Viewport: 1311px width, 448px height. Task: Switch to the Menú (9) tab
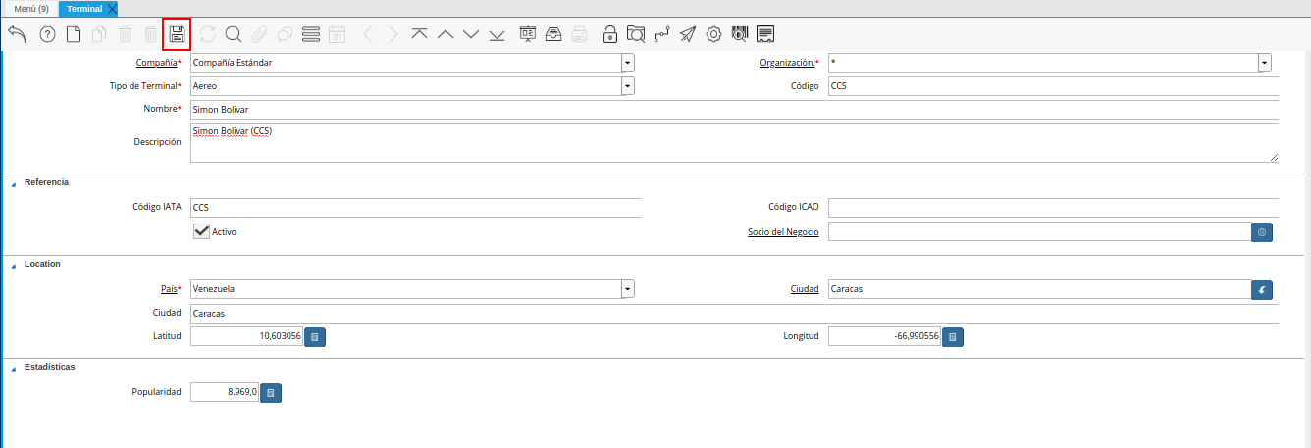click(x=31, y=9)
